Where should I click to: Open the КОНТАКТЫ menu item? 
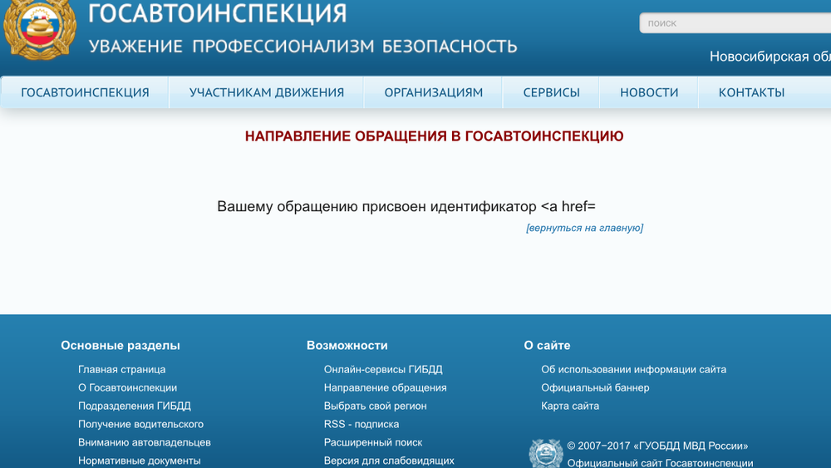click(x=751, y=93)
